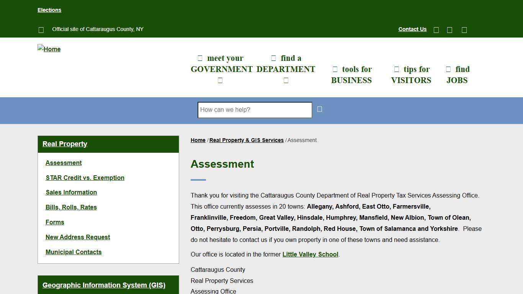Click 'Real Property & GIS Services' breadcrumb
Screen dimensions: 523x294
(x=246, y=140)
